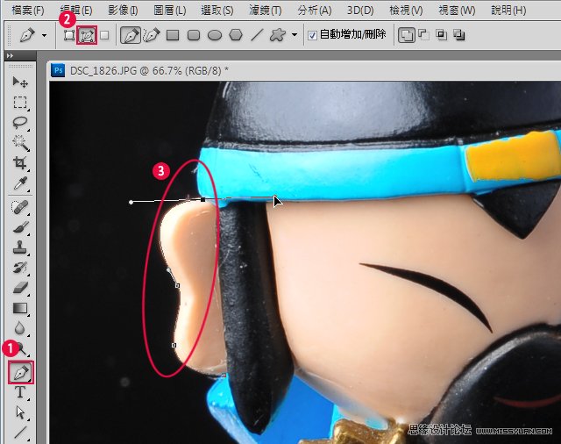Image resolution: width=561 pixels, height=444 pixels.
Task: Select the Horizontal Type tool
Action: pos(20,392)
